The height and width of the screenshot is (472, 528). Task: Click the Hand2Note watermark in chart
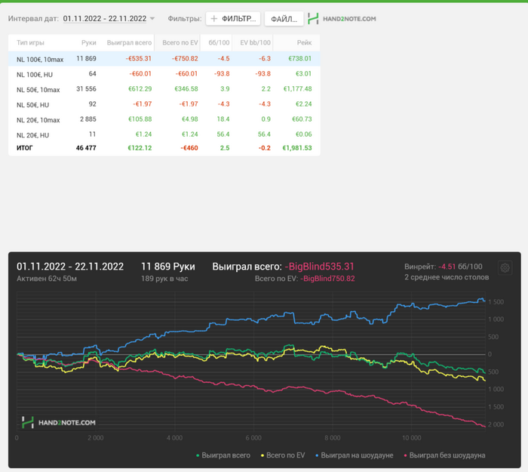click(59, 422)
